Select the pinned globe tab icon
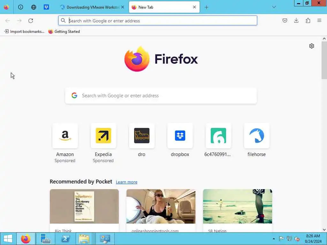This screenshot has width=327, height=245. [34, 7]
